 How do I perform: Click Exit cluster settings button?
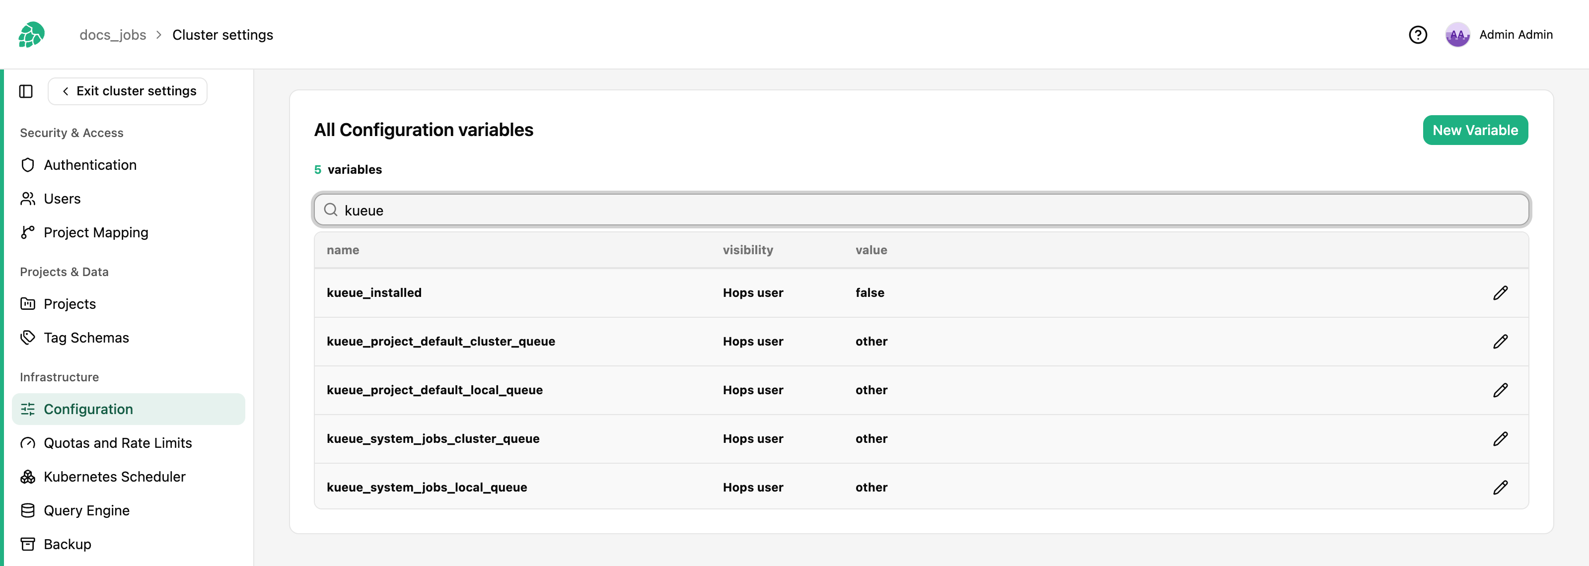click(128, 91)
